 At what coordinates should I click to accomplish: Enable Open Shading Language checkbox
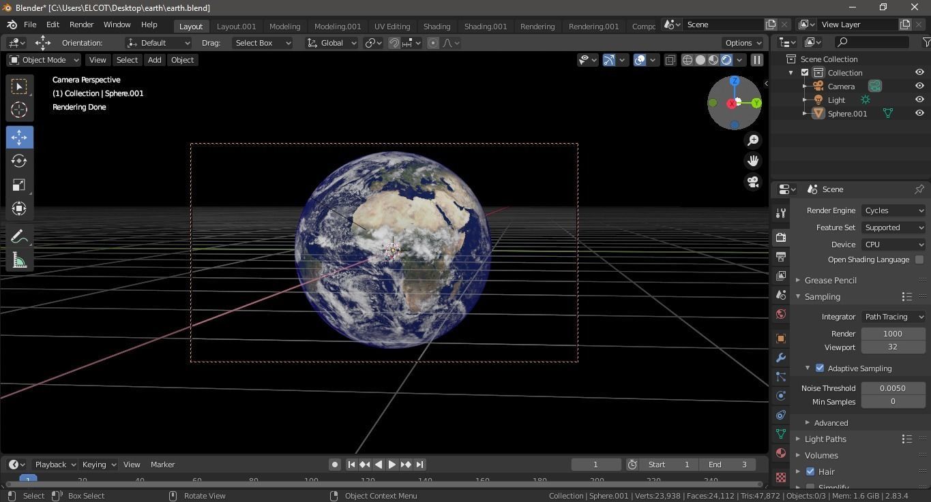point(919,260)
